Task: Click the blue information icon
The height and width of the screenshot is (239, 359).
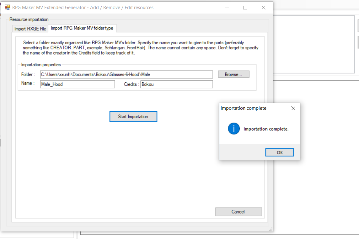Action: pyautogui.click(x=234, y=129)
